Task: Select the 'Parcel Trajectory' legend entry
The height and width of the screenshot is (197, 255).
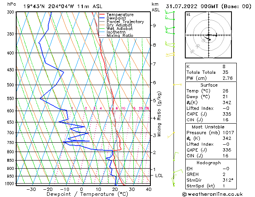Action: click(x=125, y=21)
